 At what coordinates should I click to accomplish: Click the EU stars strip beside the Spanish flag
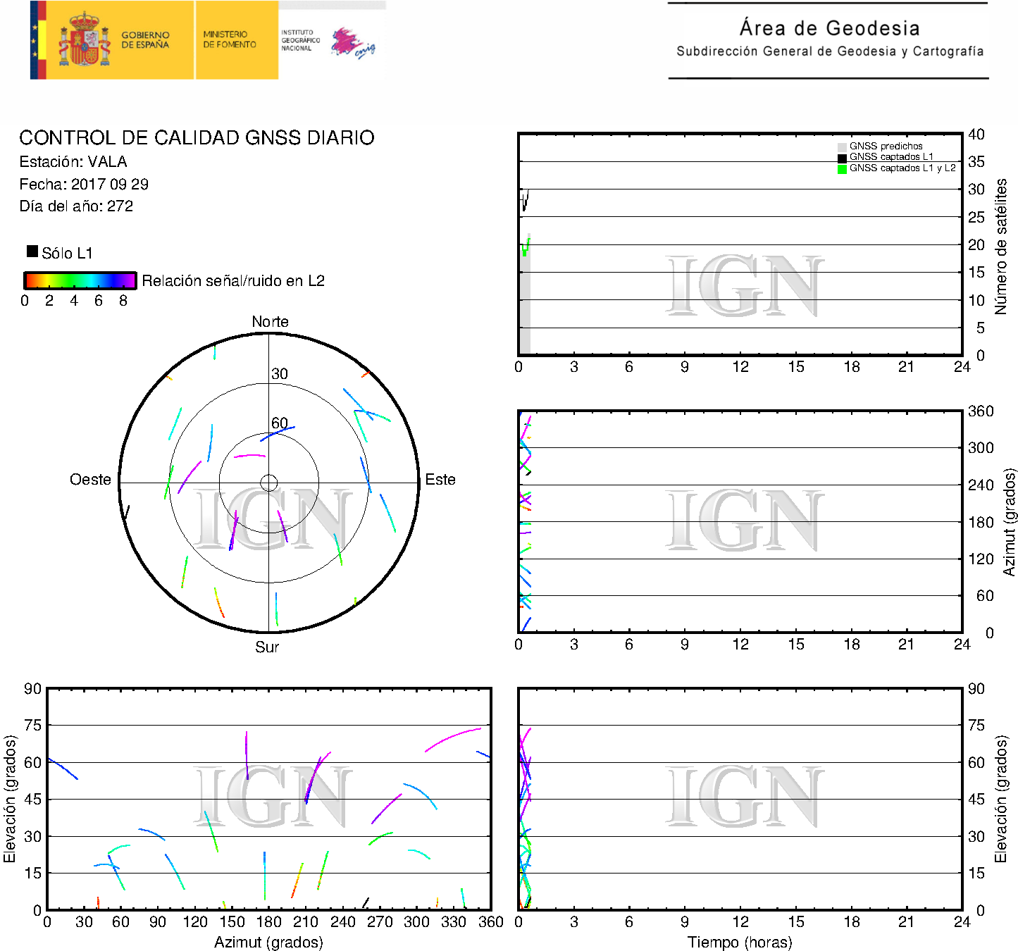coord(34,40)
